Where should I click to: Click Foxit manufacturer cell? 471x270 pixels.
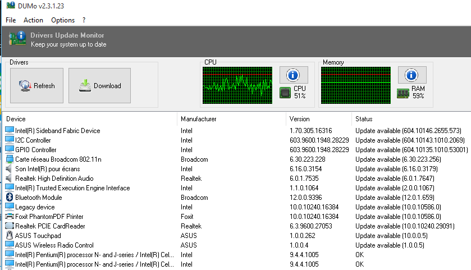pos(187,217)
